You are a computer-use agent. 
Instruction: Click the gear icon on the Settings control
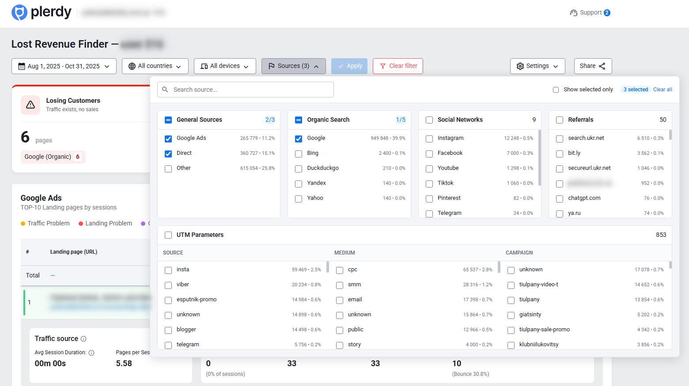click(521, 66)
